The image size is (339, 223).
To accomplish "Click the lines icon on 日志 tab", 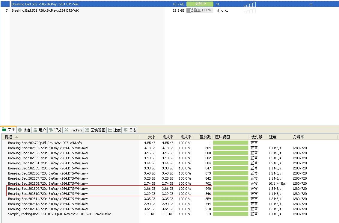I will pos(125,130).
